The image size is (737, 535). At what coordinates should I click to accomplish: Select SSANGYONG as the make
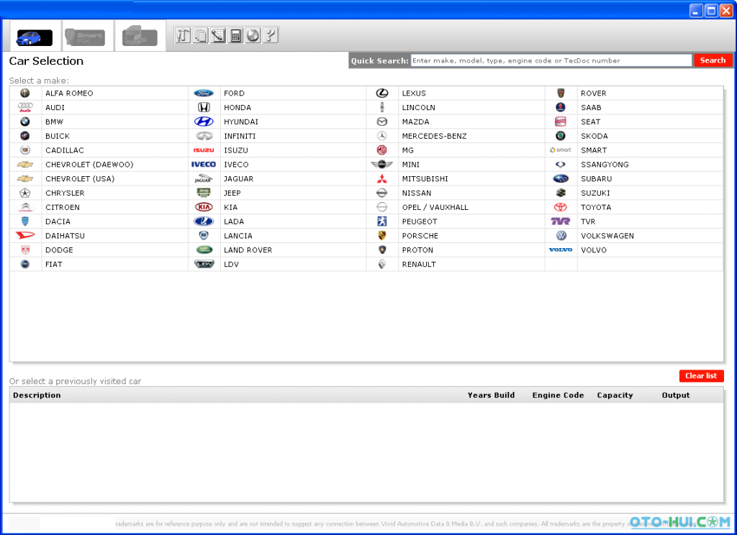(x=605, y=165)
